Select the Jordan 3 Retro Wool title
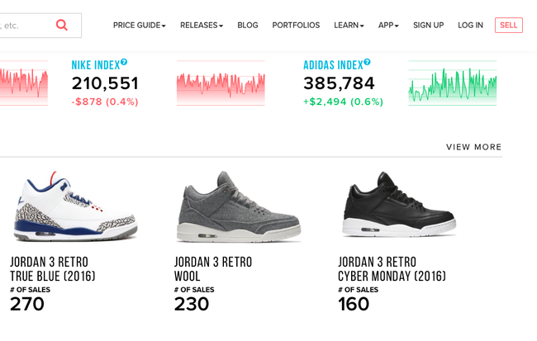The width and height of the screenshot is (537, 341). [213, 269]
